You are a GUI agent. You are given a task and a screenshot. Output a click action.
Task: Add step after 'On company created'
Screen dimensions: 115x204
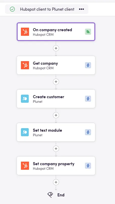[x=56, y=48]
